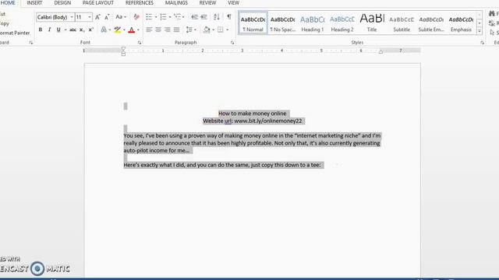Open the INSERT tab
Viewport: 499px width, 280px height.
click(x=34, y=3)
